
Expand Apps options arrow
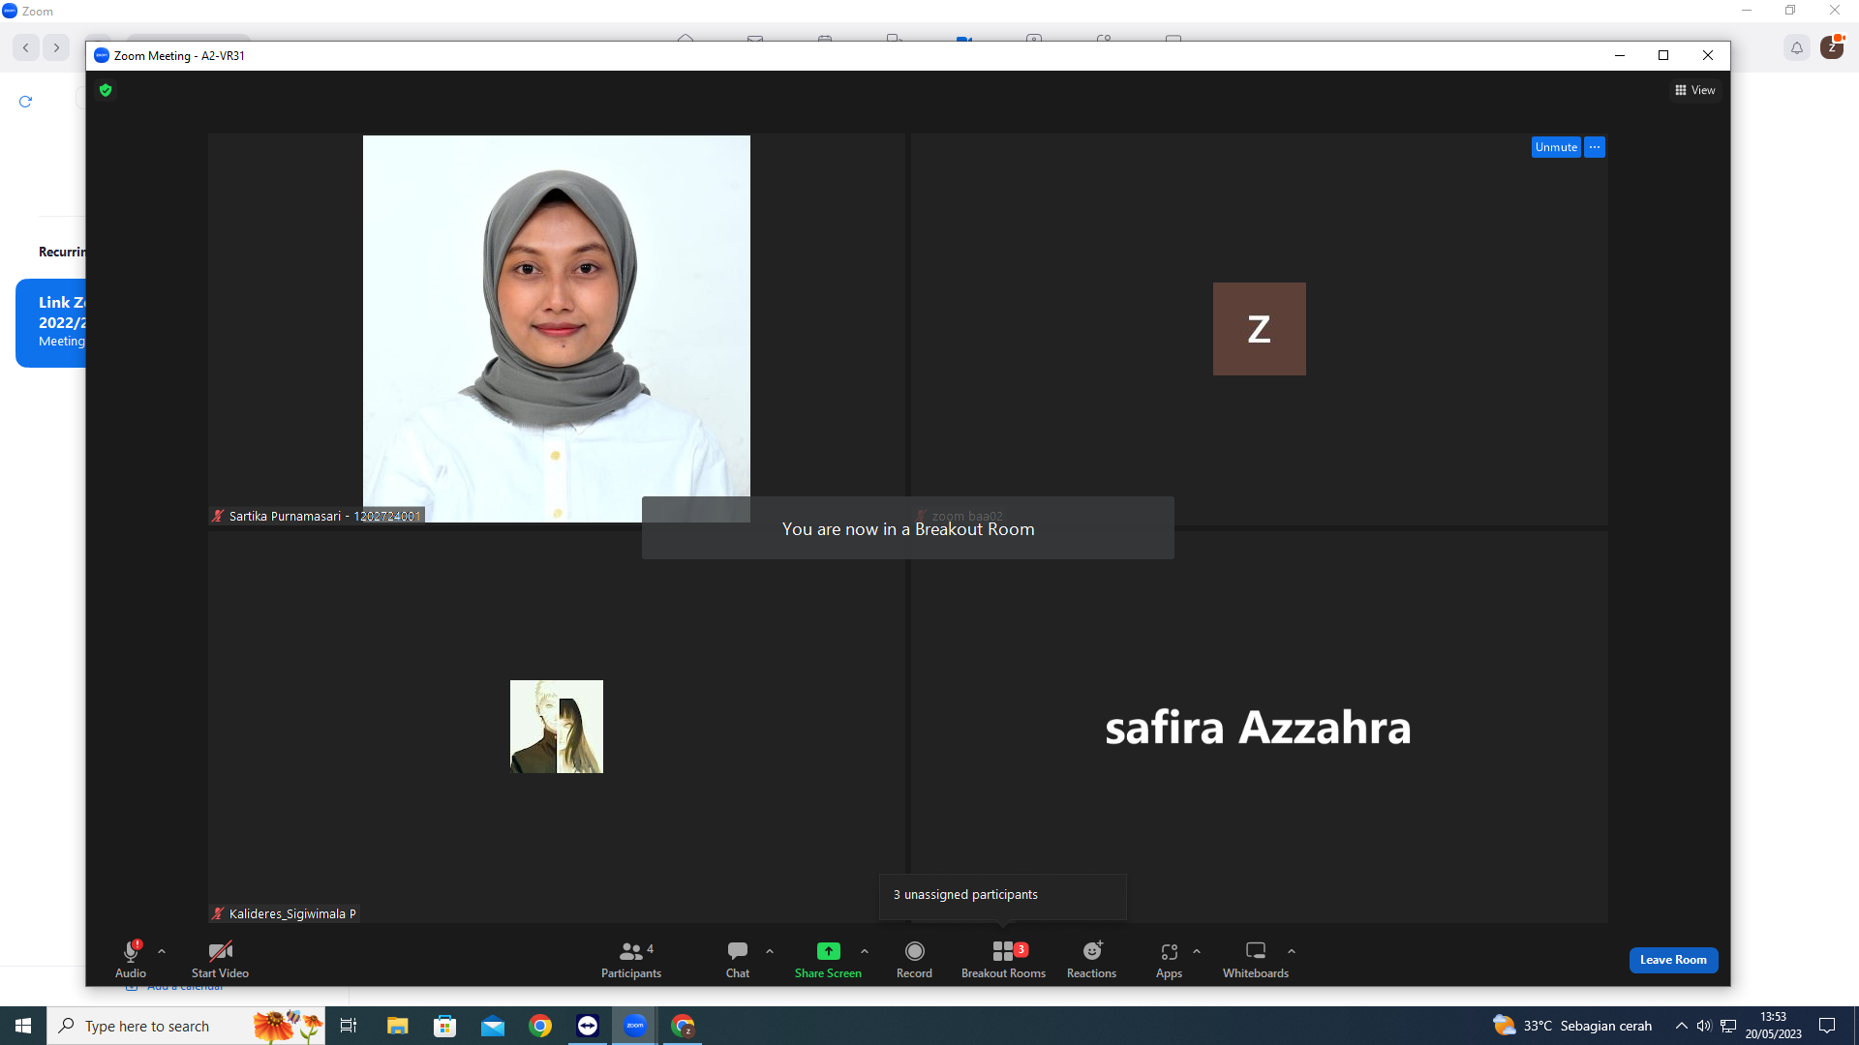click(x=1197, y=952)
